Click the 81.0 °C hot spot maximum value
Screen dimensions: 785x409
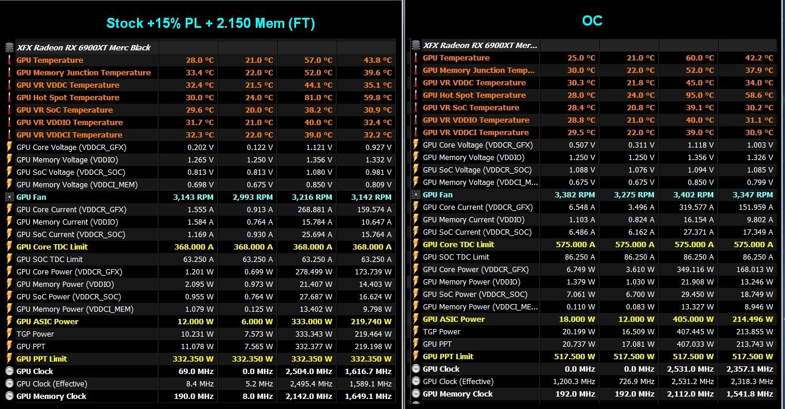tap(318, 97)
